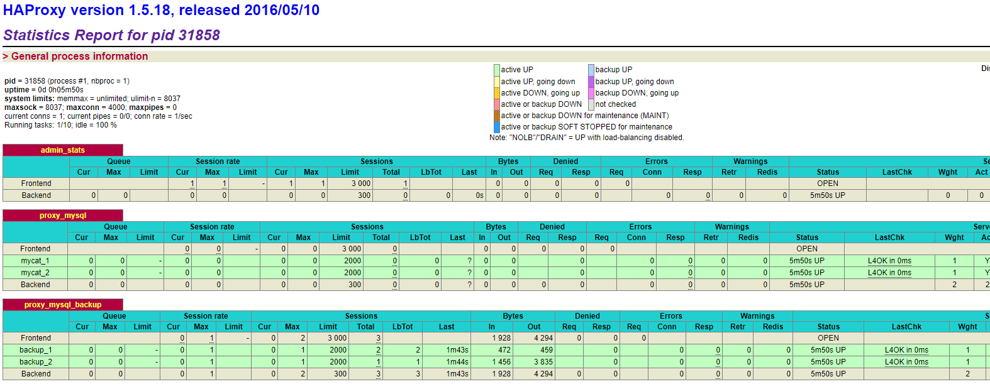Screen dimensions: 990x389
Task: Click the HAProxy version 1.5.18 heading
Action: pos(161,11)
